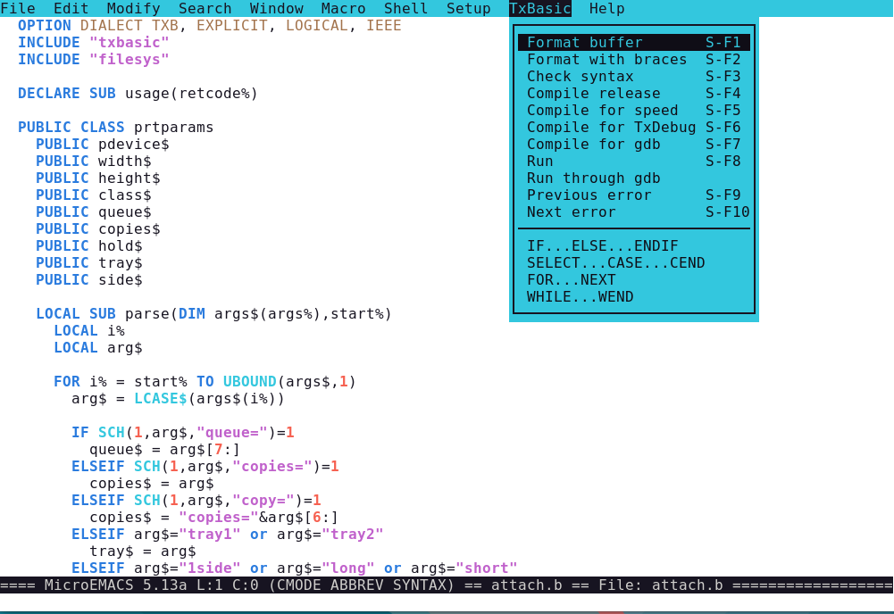Click the PUBLIC pdevice$ line
894x614 pixels.
tap(102, 144)
